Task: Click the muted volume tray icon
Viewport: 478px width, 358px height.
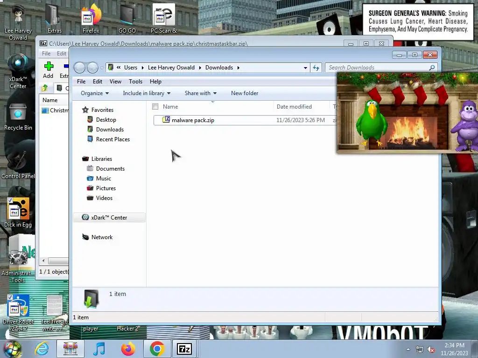Action: click(x=431, y=350)
